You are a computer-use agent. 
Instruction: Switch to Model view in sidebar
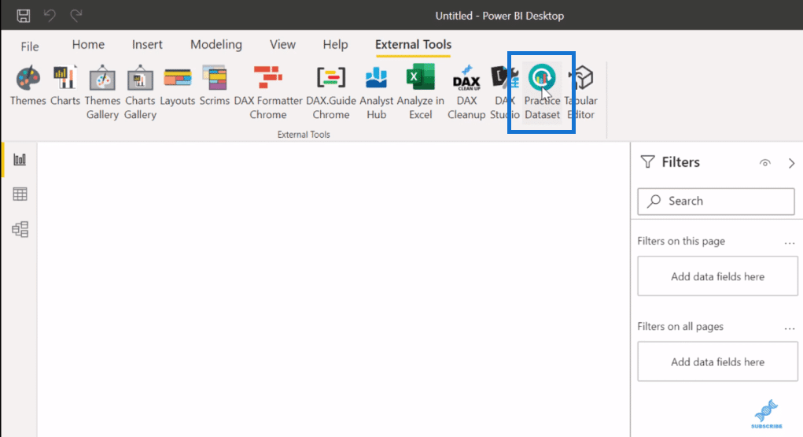pos(20,229)
